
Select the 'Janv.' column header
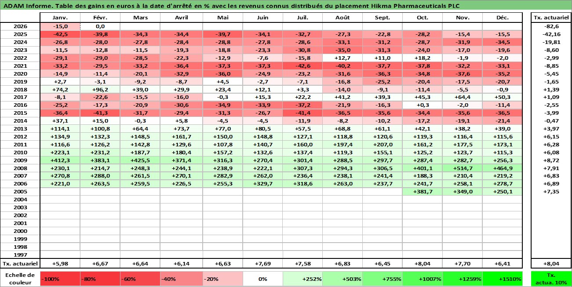click(x=60, y=18)
